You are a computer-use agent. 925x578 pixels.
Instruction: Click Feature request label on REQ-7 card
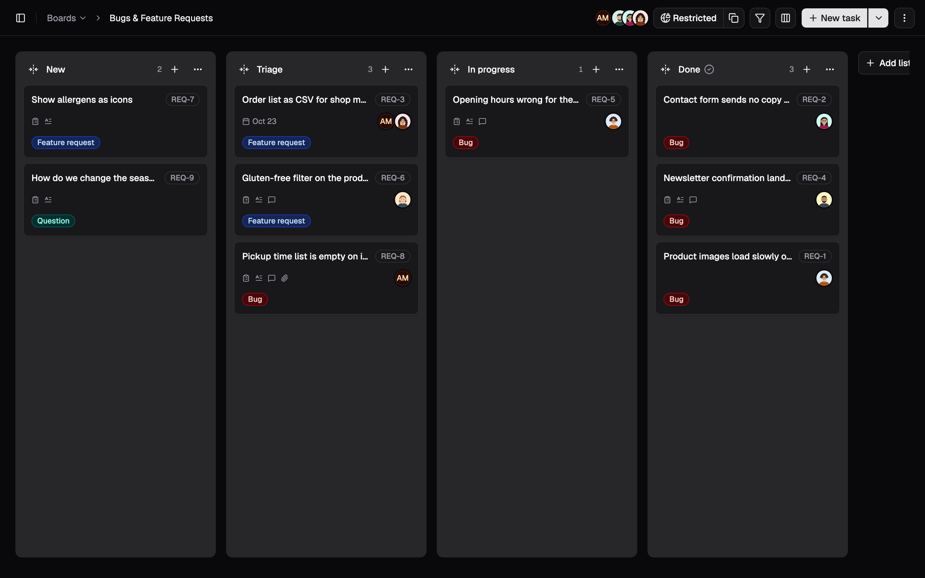[x=66, y=143]
